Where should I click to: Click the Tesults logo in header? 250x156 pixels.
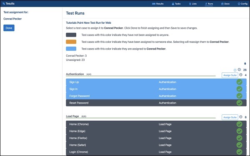8,3
